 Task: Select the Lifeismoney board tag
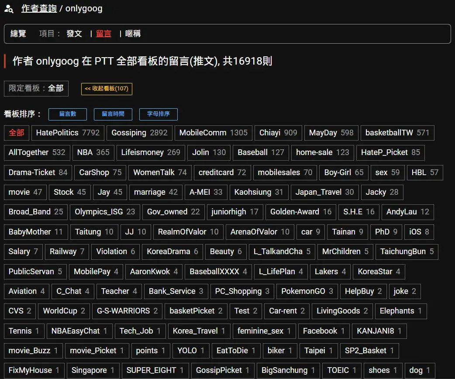click(x=151, y=152)
